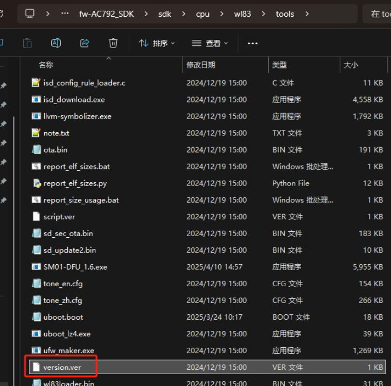The image size is (391, 386).
Task: Go to the fw-AC792_SDK folder in breadcrumb
Action: (x=107, y=14)
